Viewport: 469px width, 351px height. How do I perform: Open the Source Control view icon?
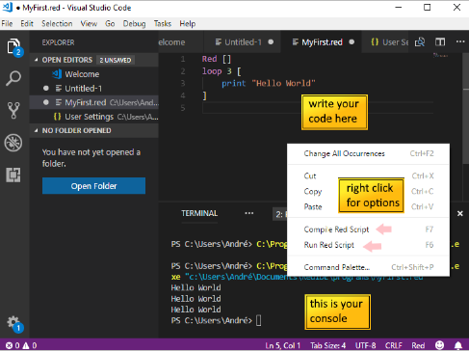pos(13,110)
